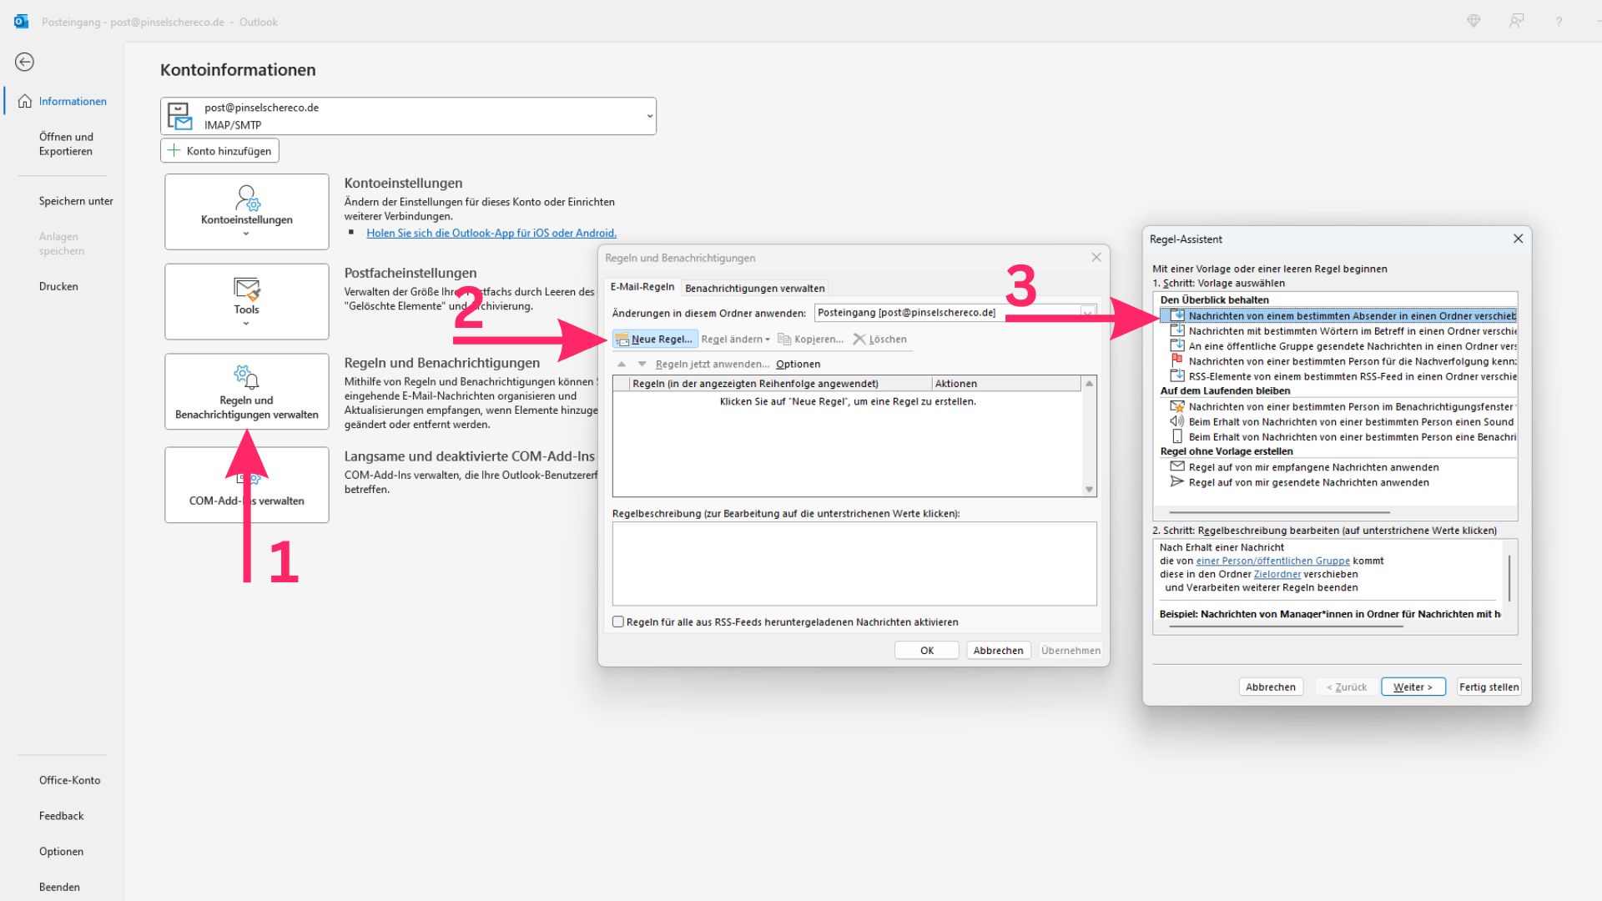
Task: Click the Outlook app logo
Action: point(21,22)
